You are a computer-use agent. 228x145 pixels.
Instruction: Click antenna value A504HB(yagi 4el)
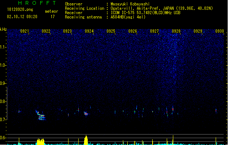coord(128,17)
